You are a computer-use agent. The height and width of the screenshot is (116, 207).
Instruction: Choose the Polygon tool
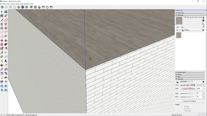[6, 28]
